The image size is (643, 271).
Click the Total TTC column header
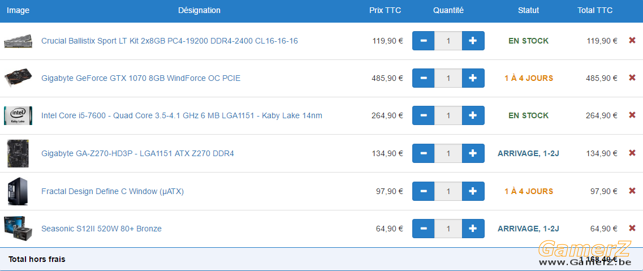point(595,10)
